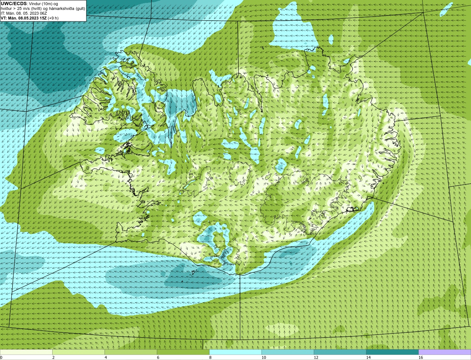
Task: Click the lavender above-16 m/s legend swatch
Action: pyautogui.click(x=445, y=352)
